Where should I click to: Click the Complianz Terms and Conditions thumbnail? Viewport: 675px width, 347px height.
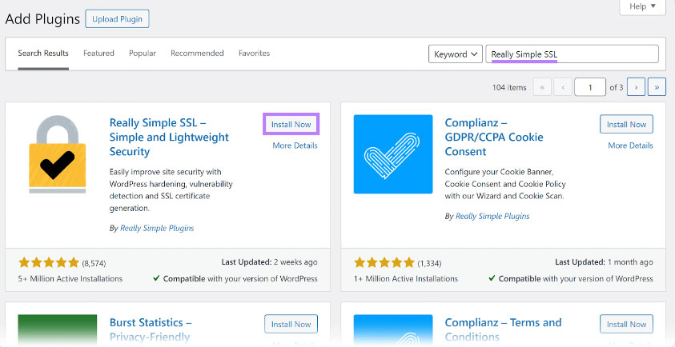(392, 330)
